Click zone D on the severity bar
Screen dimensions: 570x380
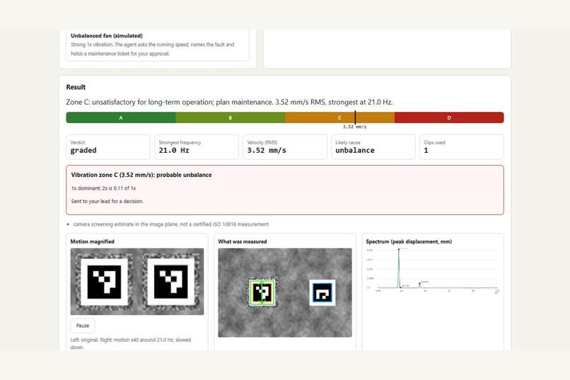coord(449,117)
